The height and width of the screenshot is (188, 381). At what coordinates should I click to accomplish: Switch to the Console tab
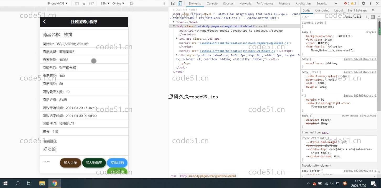coord(212,3)
